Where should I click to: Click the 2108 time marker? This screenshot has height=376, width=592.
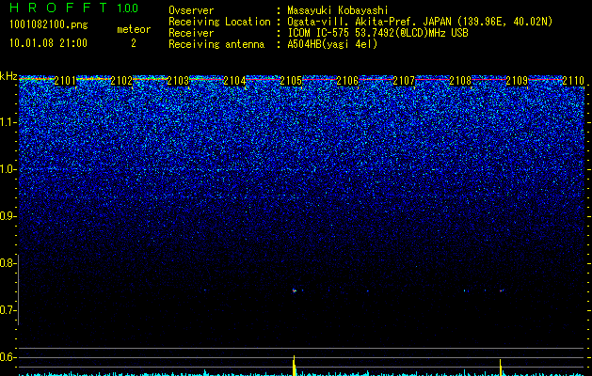coord(460,81)
